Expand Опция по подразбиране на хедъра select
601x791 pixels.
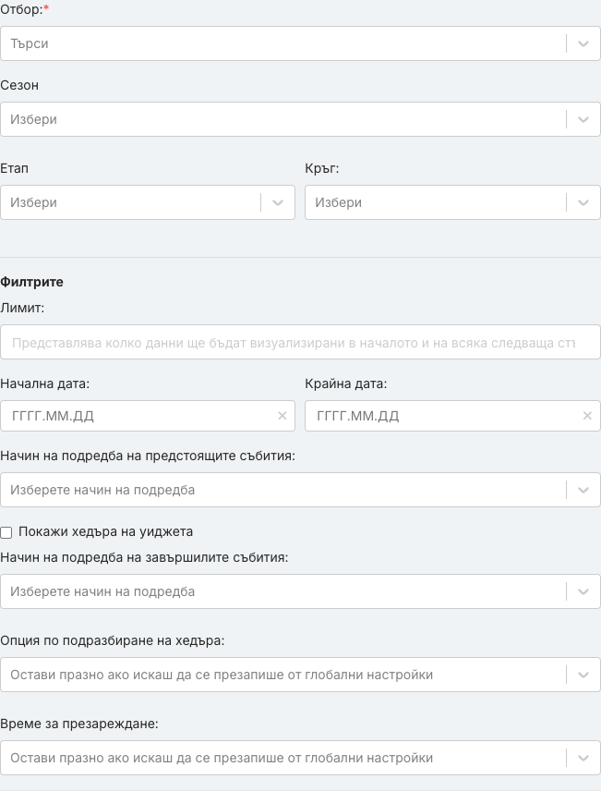click(x=300, y=675)
